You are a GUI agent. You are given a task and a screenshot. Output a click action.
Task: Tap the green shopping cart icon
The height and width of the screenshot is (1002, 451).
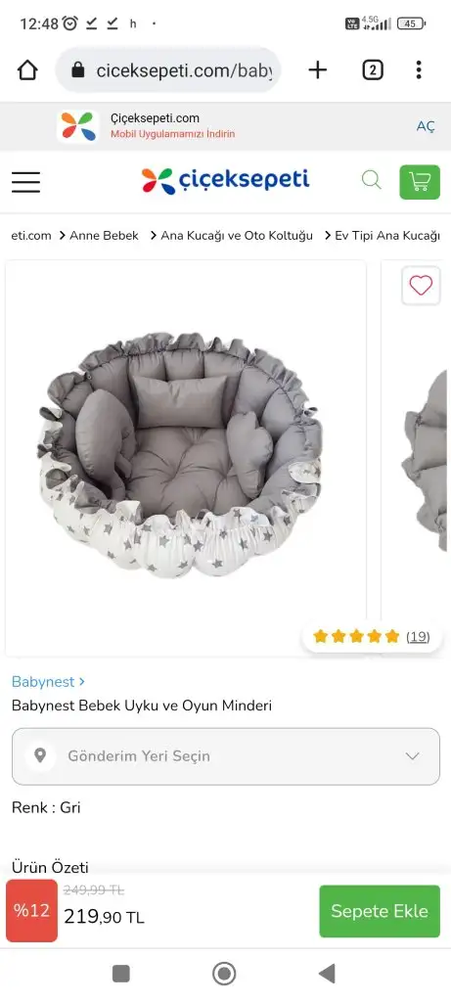(420, 182)
